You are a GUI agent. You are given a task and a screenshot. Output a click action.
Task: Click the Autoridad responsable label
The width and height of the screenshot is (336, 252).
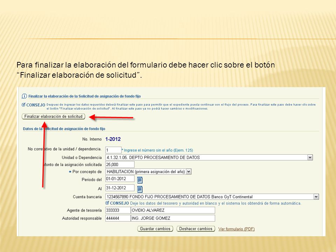click(82, 218)
